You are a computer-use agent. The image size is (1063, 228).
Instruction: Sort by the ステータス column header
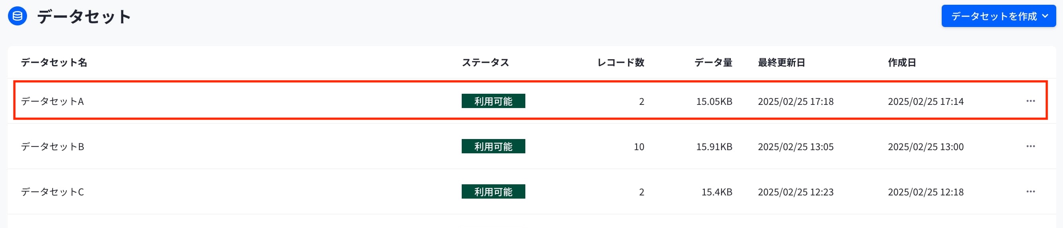click(485, 63)
